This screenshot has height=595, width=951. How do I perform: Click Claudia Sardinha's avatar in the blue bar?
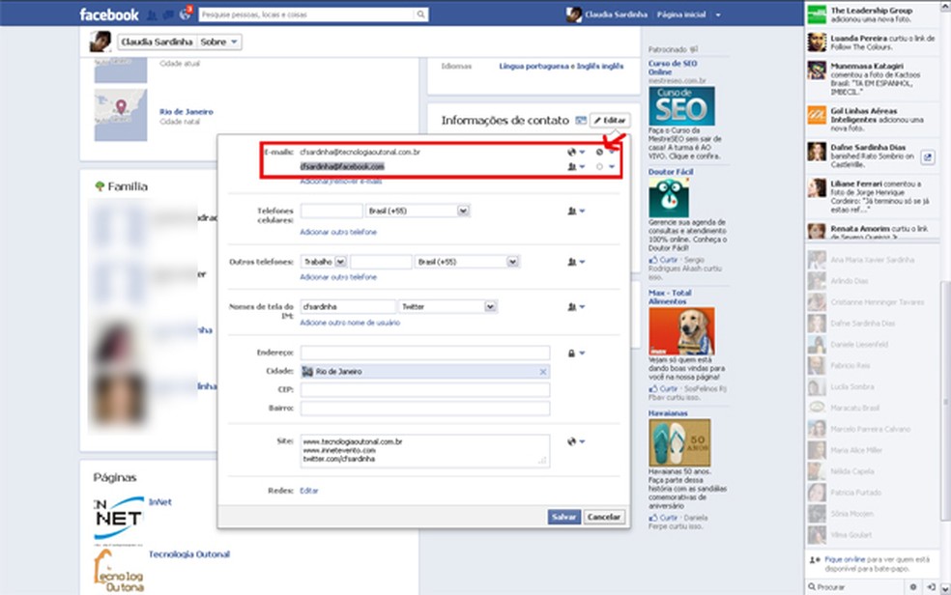point(574,14)
